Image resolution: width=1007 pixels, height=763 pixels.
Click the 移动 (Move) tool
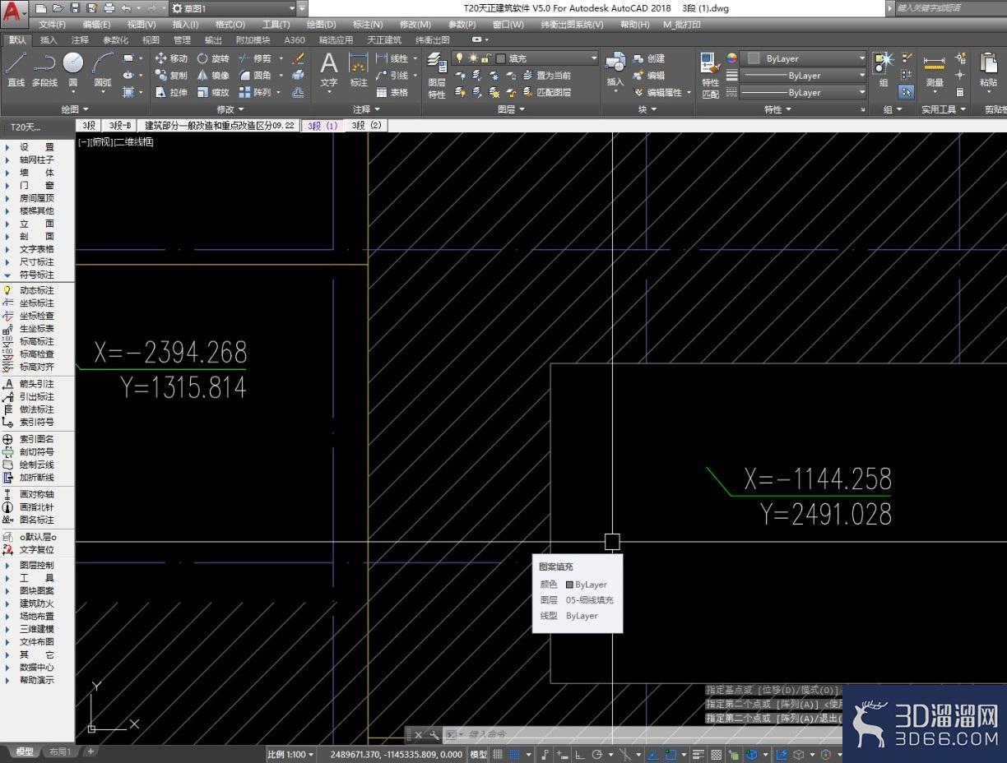[x=171, y=58]
